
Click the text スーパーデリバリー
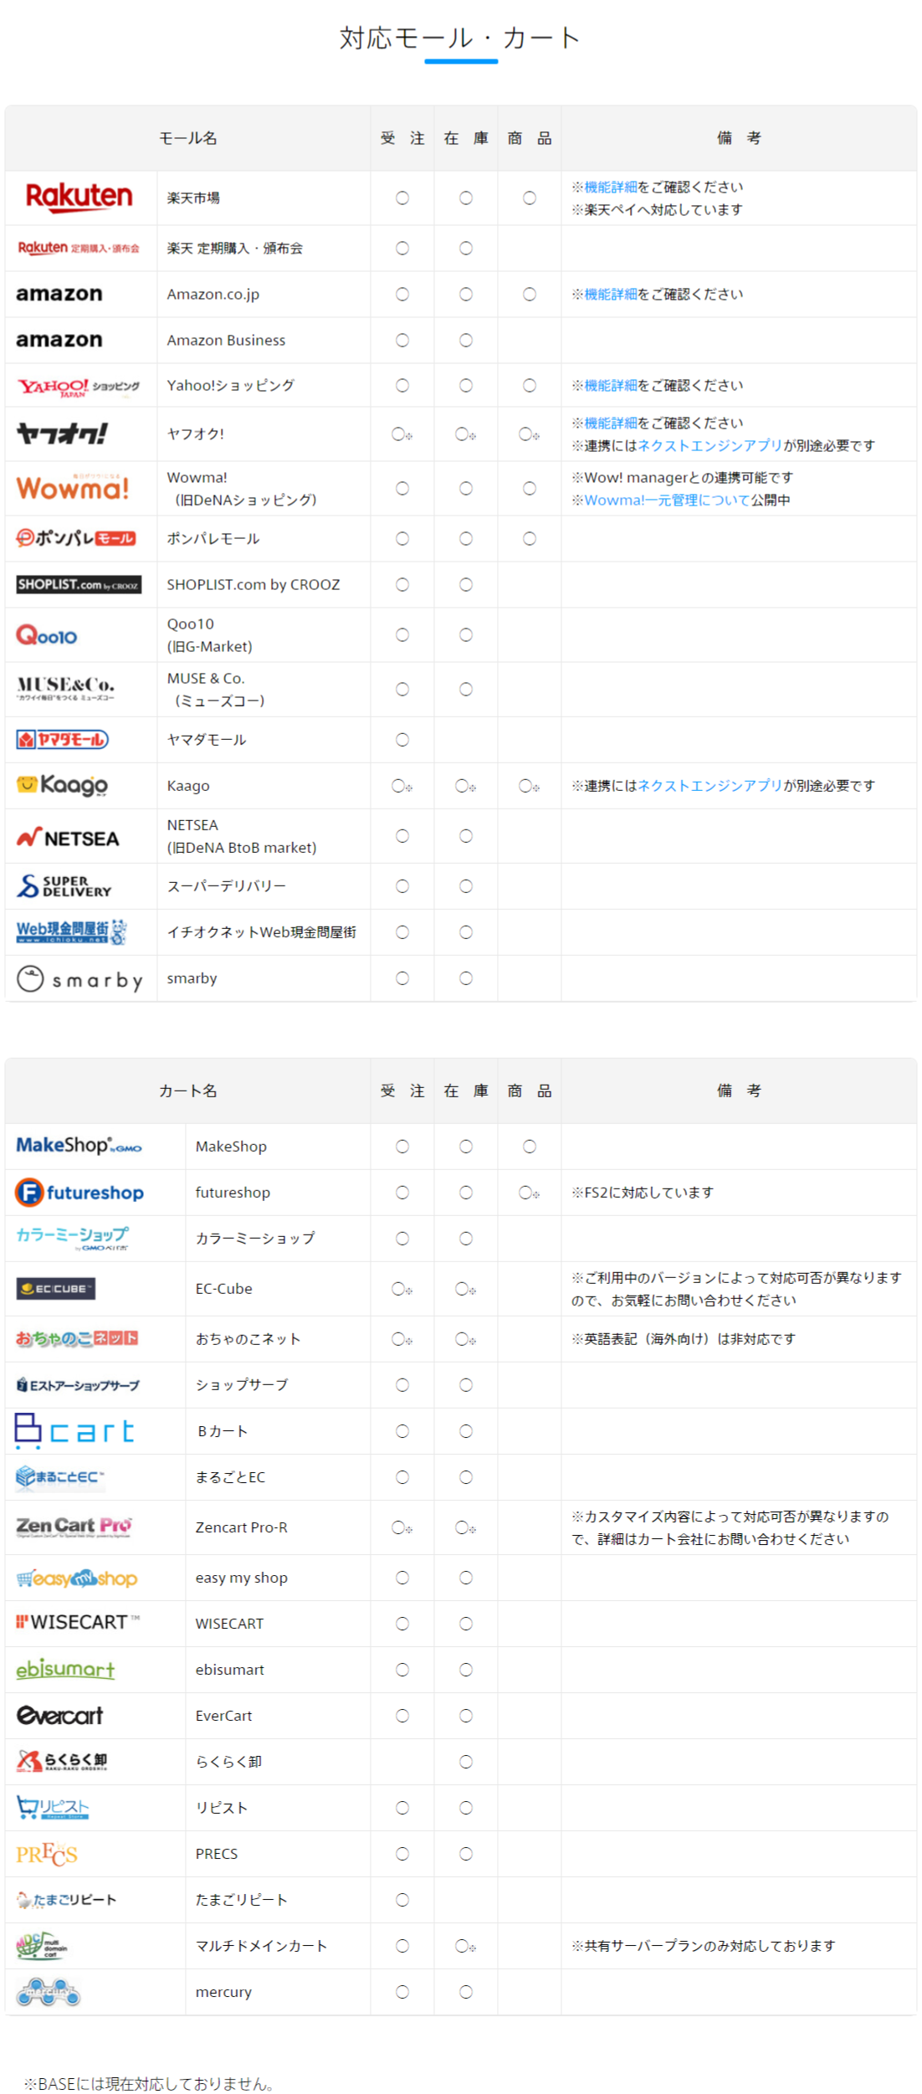click(x=227, y=886)
